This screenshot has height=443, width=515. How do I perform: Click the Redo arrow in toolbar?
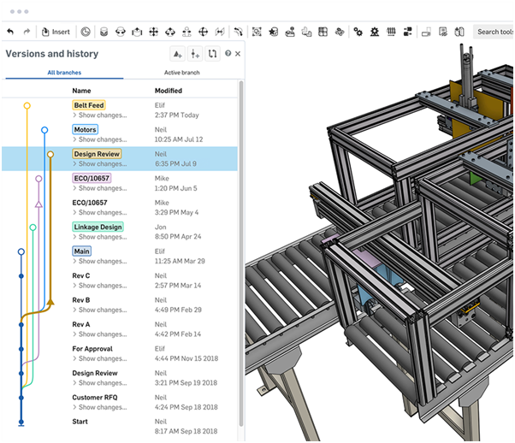[27, 32]
